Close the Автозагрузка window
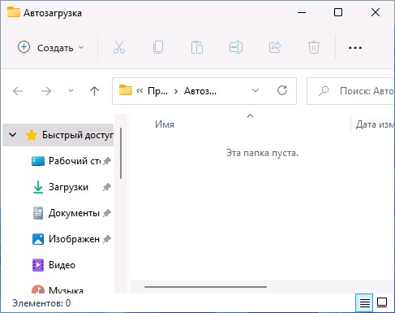This screenshot has width=395, height=313. 376,12
